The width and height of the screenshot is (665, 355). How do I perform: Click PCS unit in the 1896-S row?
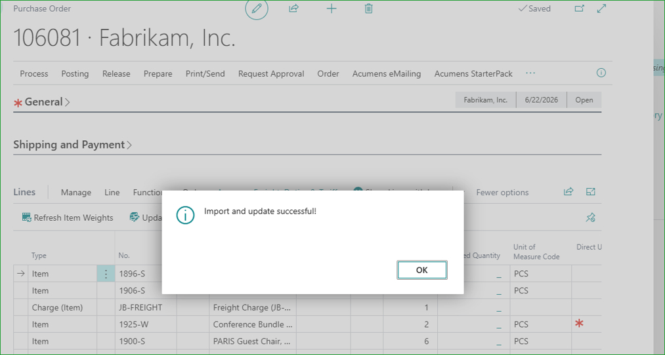541,274
